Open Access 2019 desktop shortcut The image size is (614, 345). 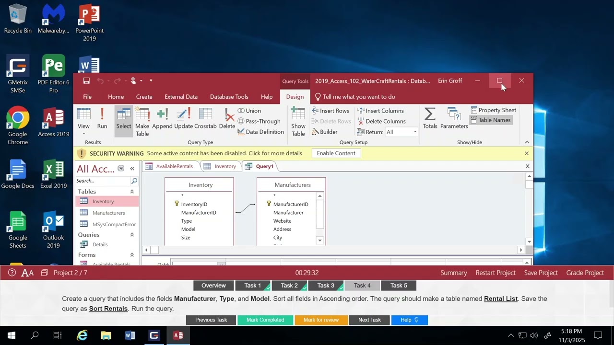pyautogui.click(x=54, y=123)
